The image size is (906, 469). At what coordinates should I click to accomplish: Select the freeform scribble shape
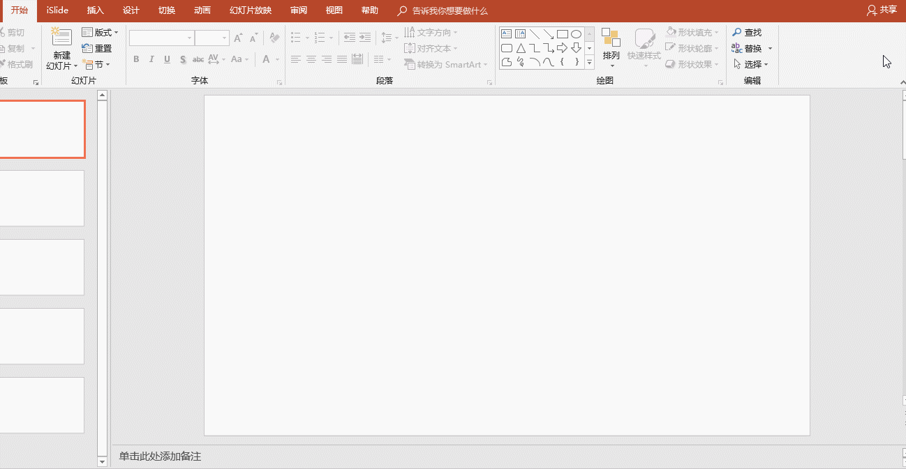(x=521, y=62)
